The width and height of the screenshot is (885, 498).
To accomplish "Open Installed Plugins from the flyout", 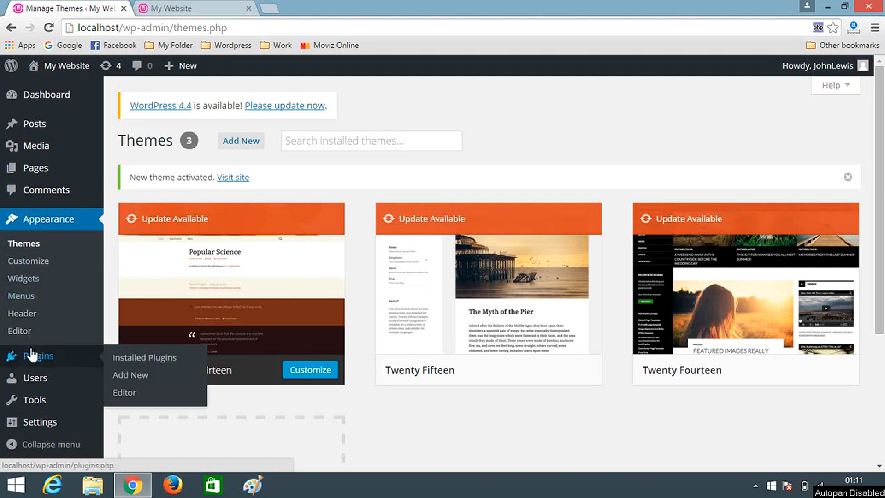I will (144, 357).
